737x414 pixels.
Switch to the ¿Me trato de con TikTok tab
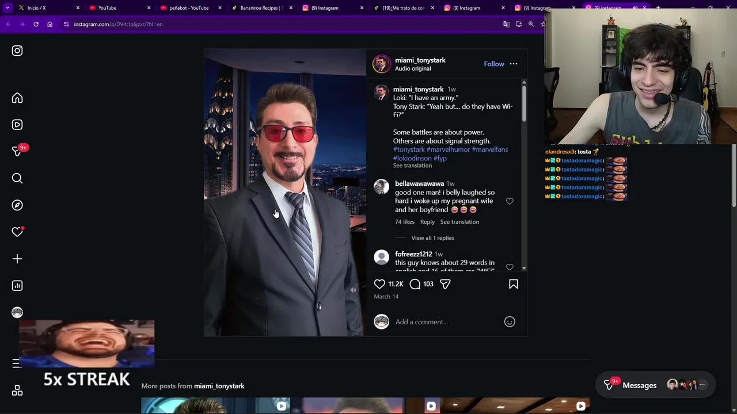403,8
